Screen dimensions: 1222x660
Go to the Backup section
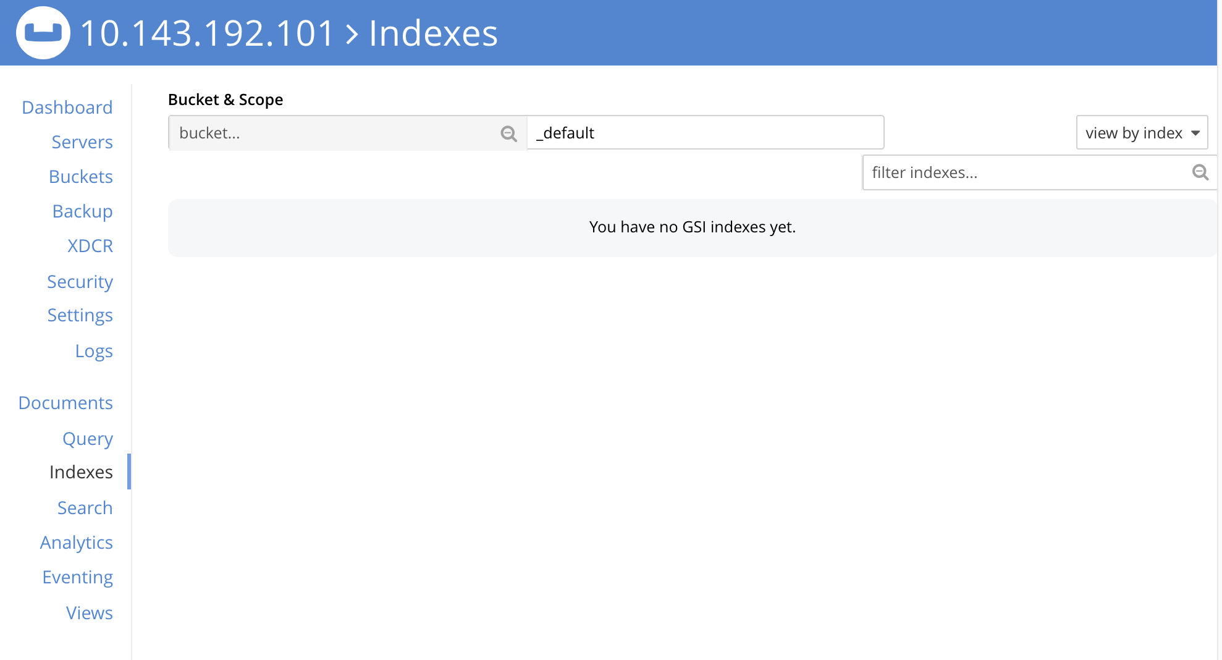tap(82, 211)
